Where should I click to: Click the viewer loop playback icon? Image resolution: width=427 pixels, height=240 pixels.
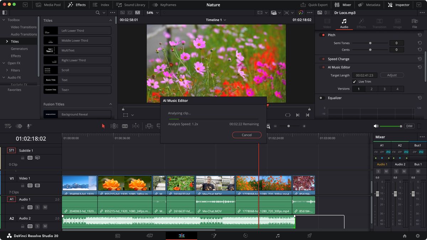(x=288, y=115)
